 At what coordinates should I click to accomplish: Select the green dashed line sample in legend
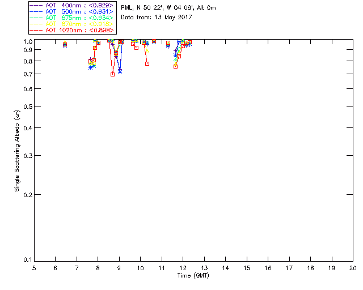36,18
